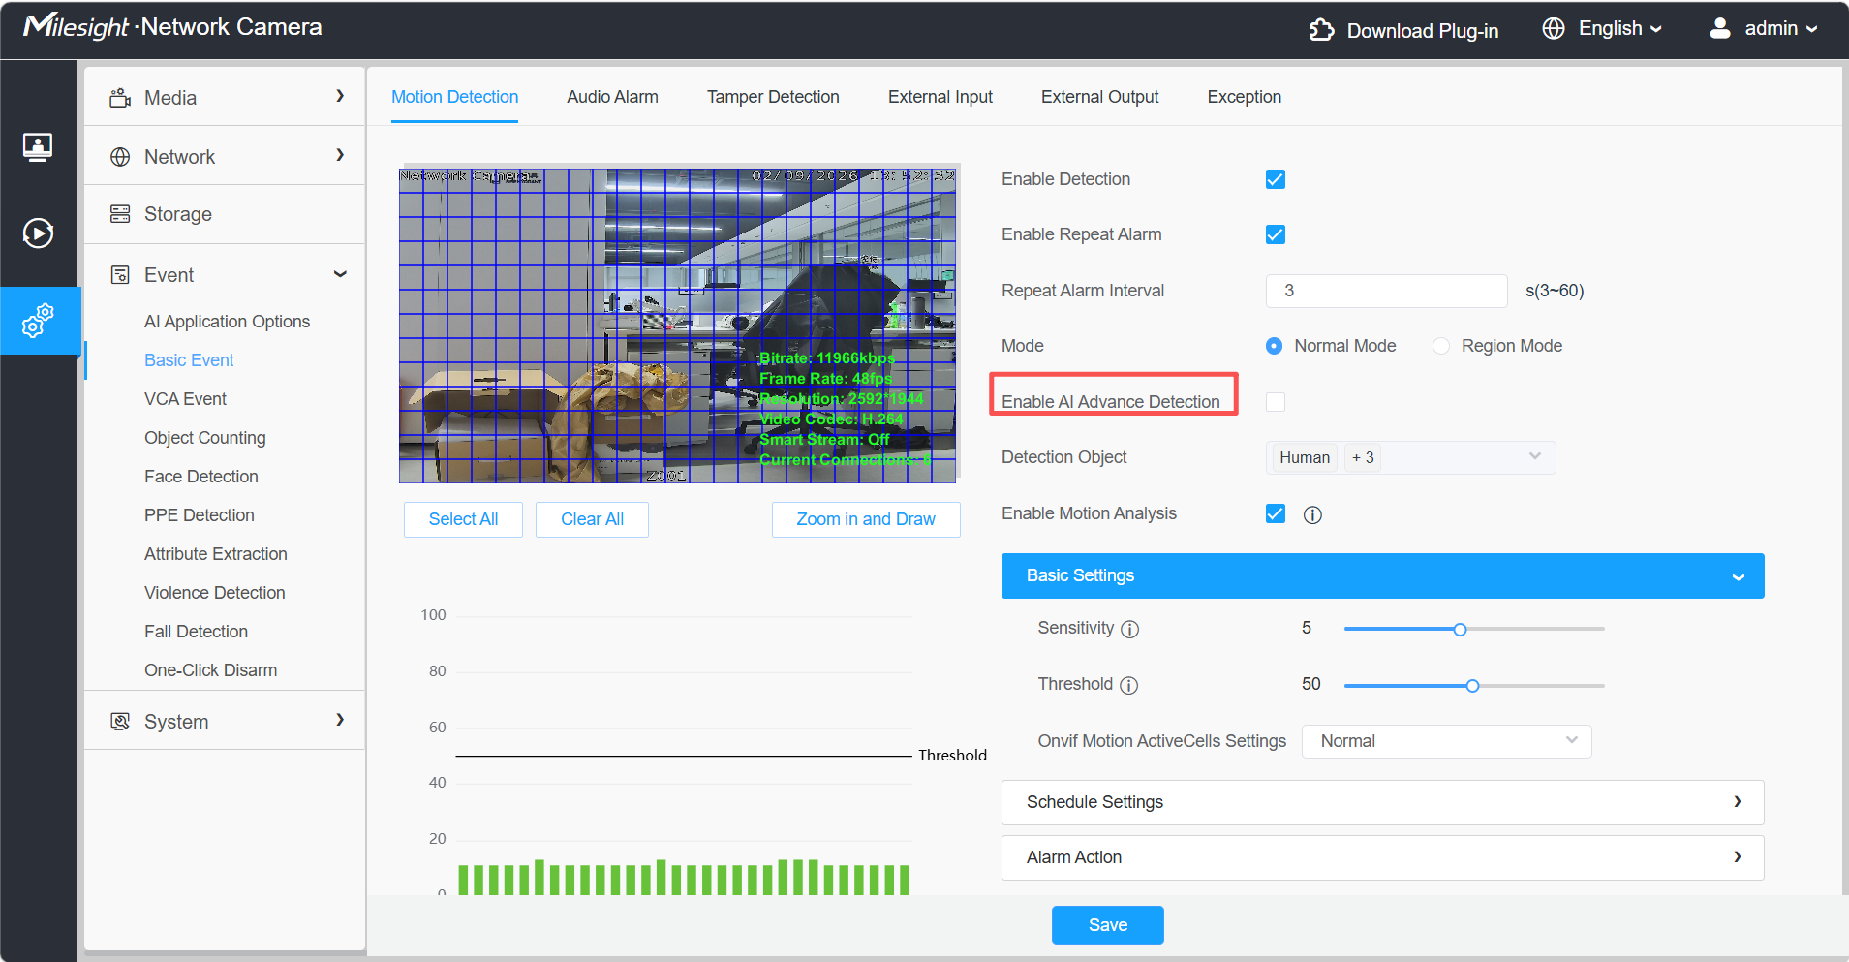Select the Normal Mode radio button
The height and width of the screenshot is (962, 1849).
click(x=1275, y=346)
